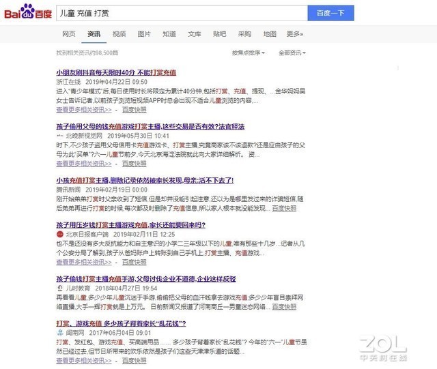
Task: Expand the 更多 tab menu
Action: [x=295, y=33]
